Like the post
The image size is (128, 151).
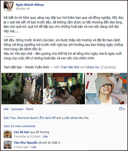pos(6,109)
